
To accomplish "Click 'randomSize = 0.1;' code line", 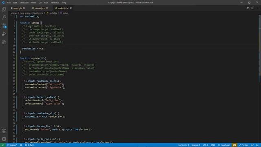I will click(33, 49).
